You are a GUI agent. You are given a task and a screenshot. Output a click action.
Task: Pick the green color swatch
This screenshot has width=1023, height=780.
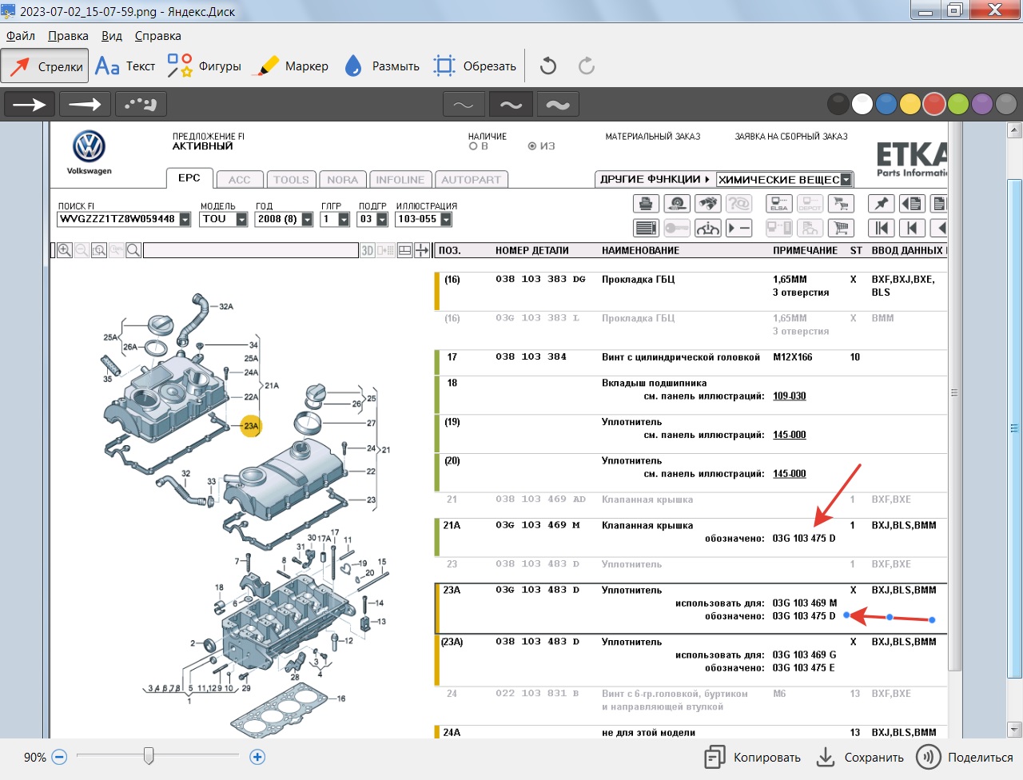(958, 104)
